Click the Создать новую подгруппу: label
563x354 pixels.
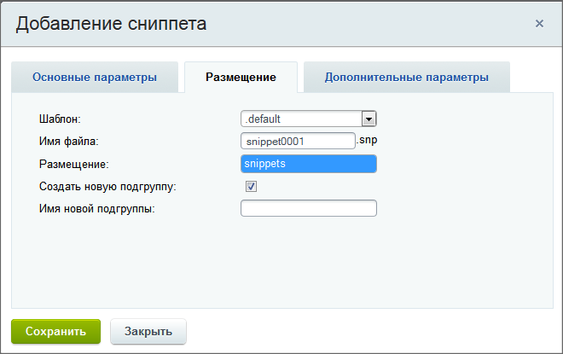point(107,186)
